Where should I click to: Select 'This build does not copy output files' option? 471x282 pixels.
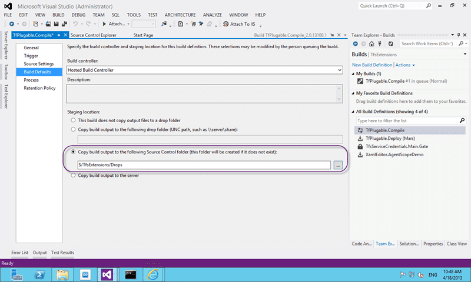coord(73,120)
